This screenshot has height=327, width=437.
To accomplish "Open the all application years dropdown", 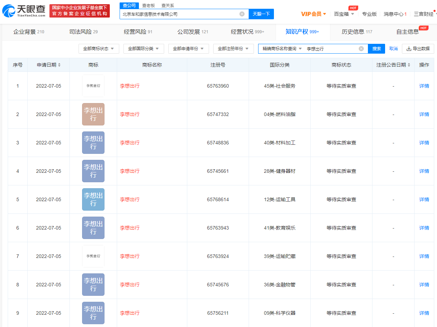I will click(189, 49).
